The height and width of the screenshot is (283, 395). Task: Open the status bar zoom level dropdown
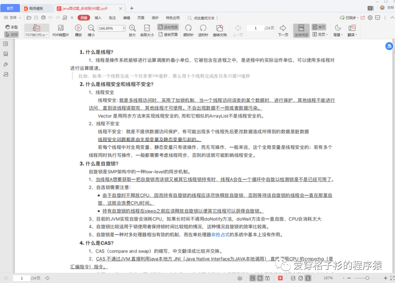coord(343,278)
